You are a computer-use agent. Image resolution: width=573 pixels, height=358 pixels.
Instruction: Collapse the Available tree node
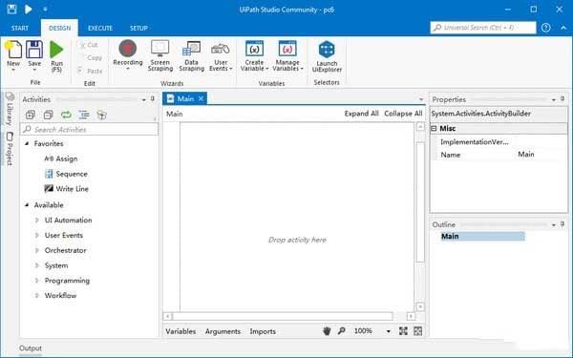tap(27, 205)
